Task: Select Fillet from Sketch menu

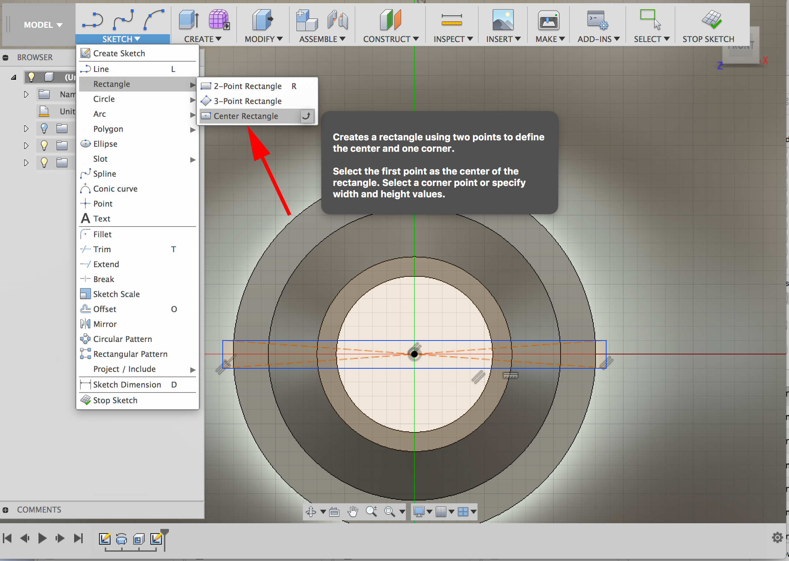Action: coord(138,234)
